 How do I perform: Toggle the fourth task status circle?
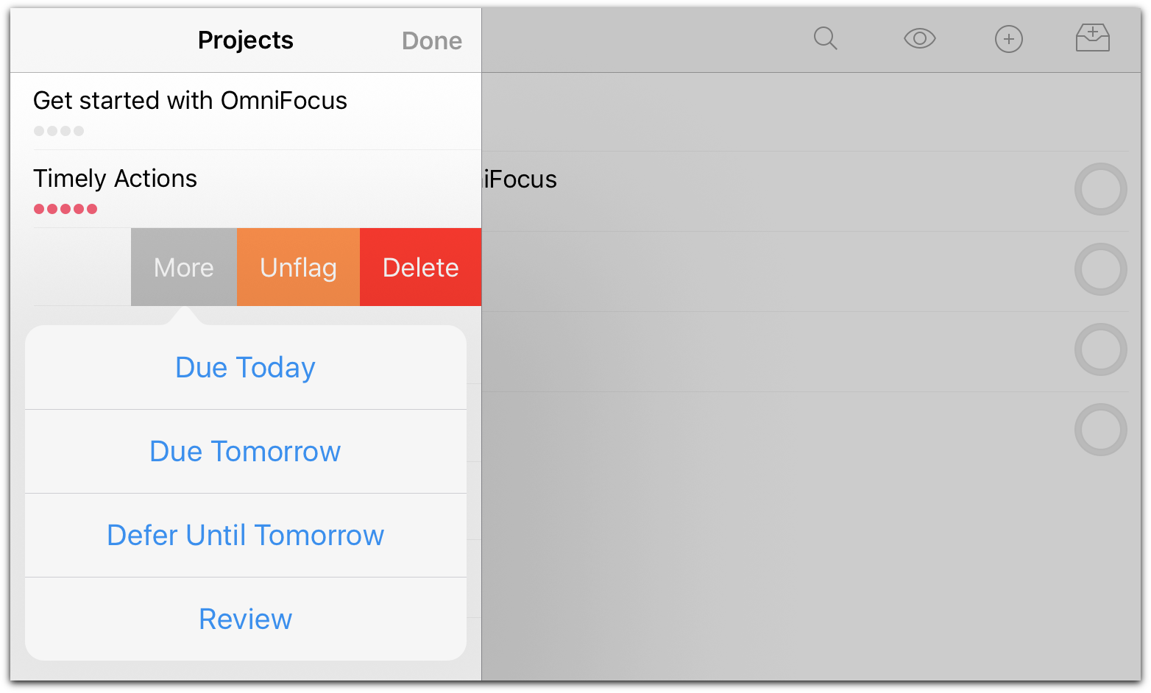(x=1100, y=430)
